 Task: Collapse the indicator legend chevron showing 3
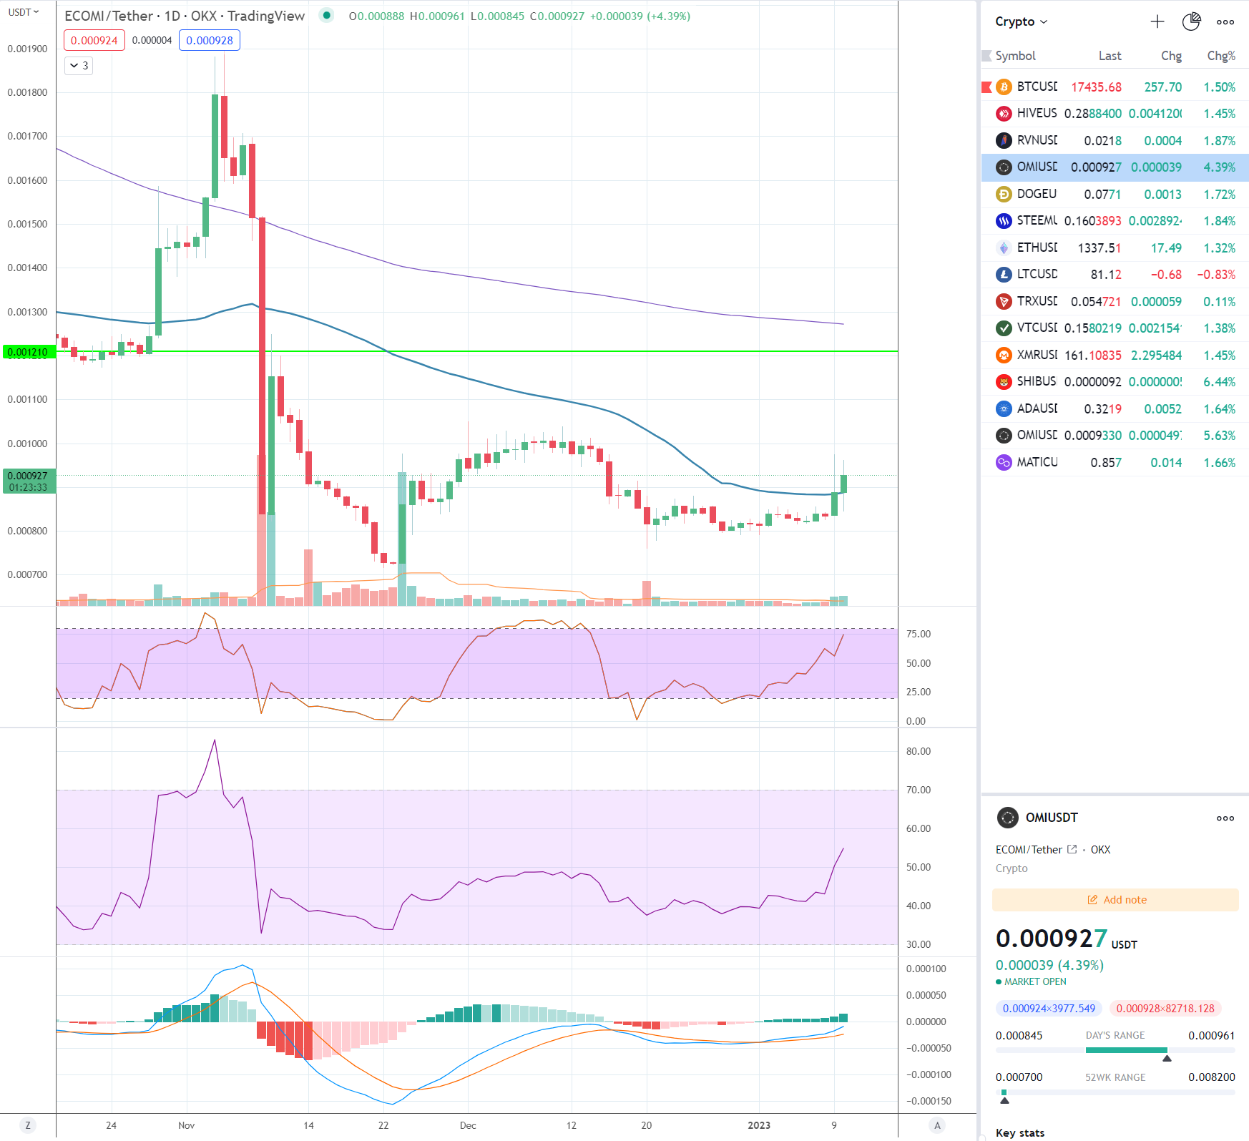click(x=79, y=66)
